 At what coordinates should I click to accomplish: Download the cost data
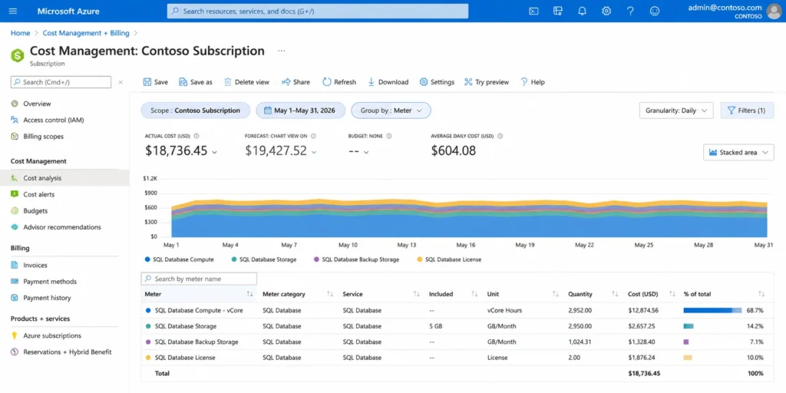click(388, 82)
